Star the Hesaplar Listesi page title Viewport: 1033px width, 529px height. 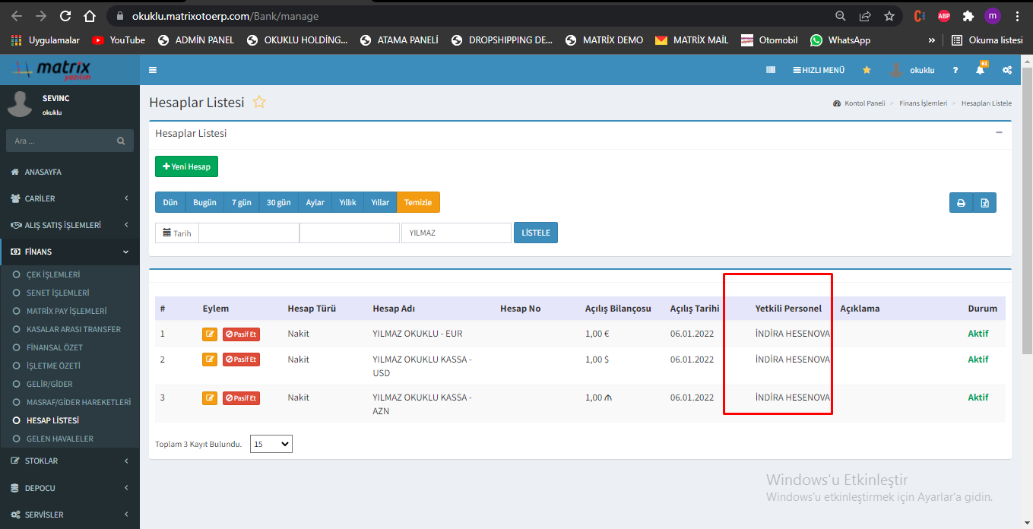click(x=259, y=103)
